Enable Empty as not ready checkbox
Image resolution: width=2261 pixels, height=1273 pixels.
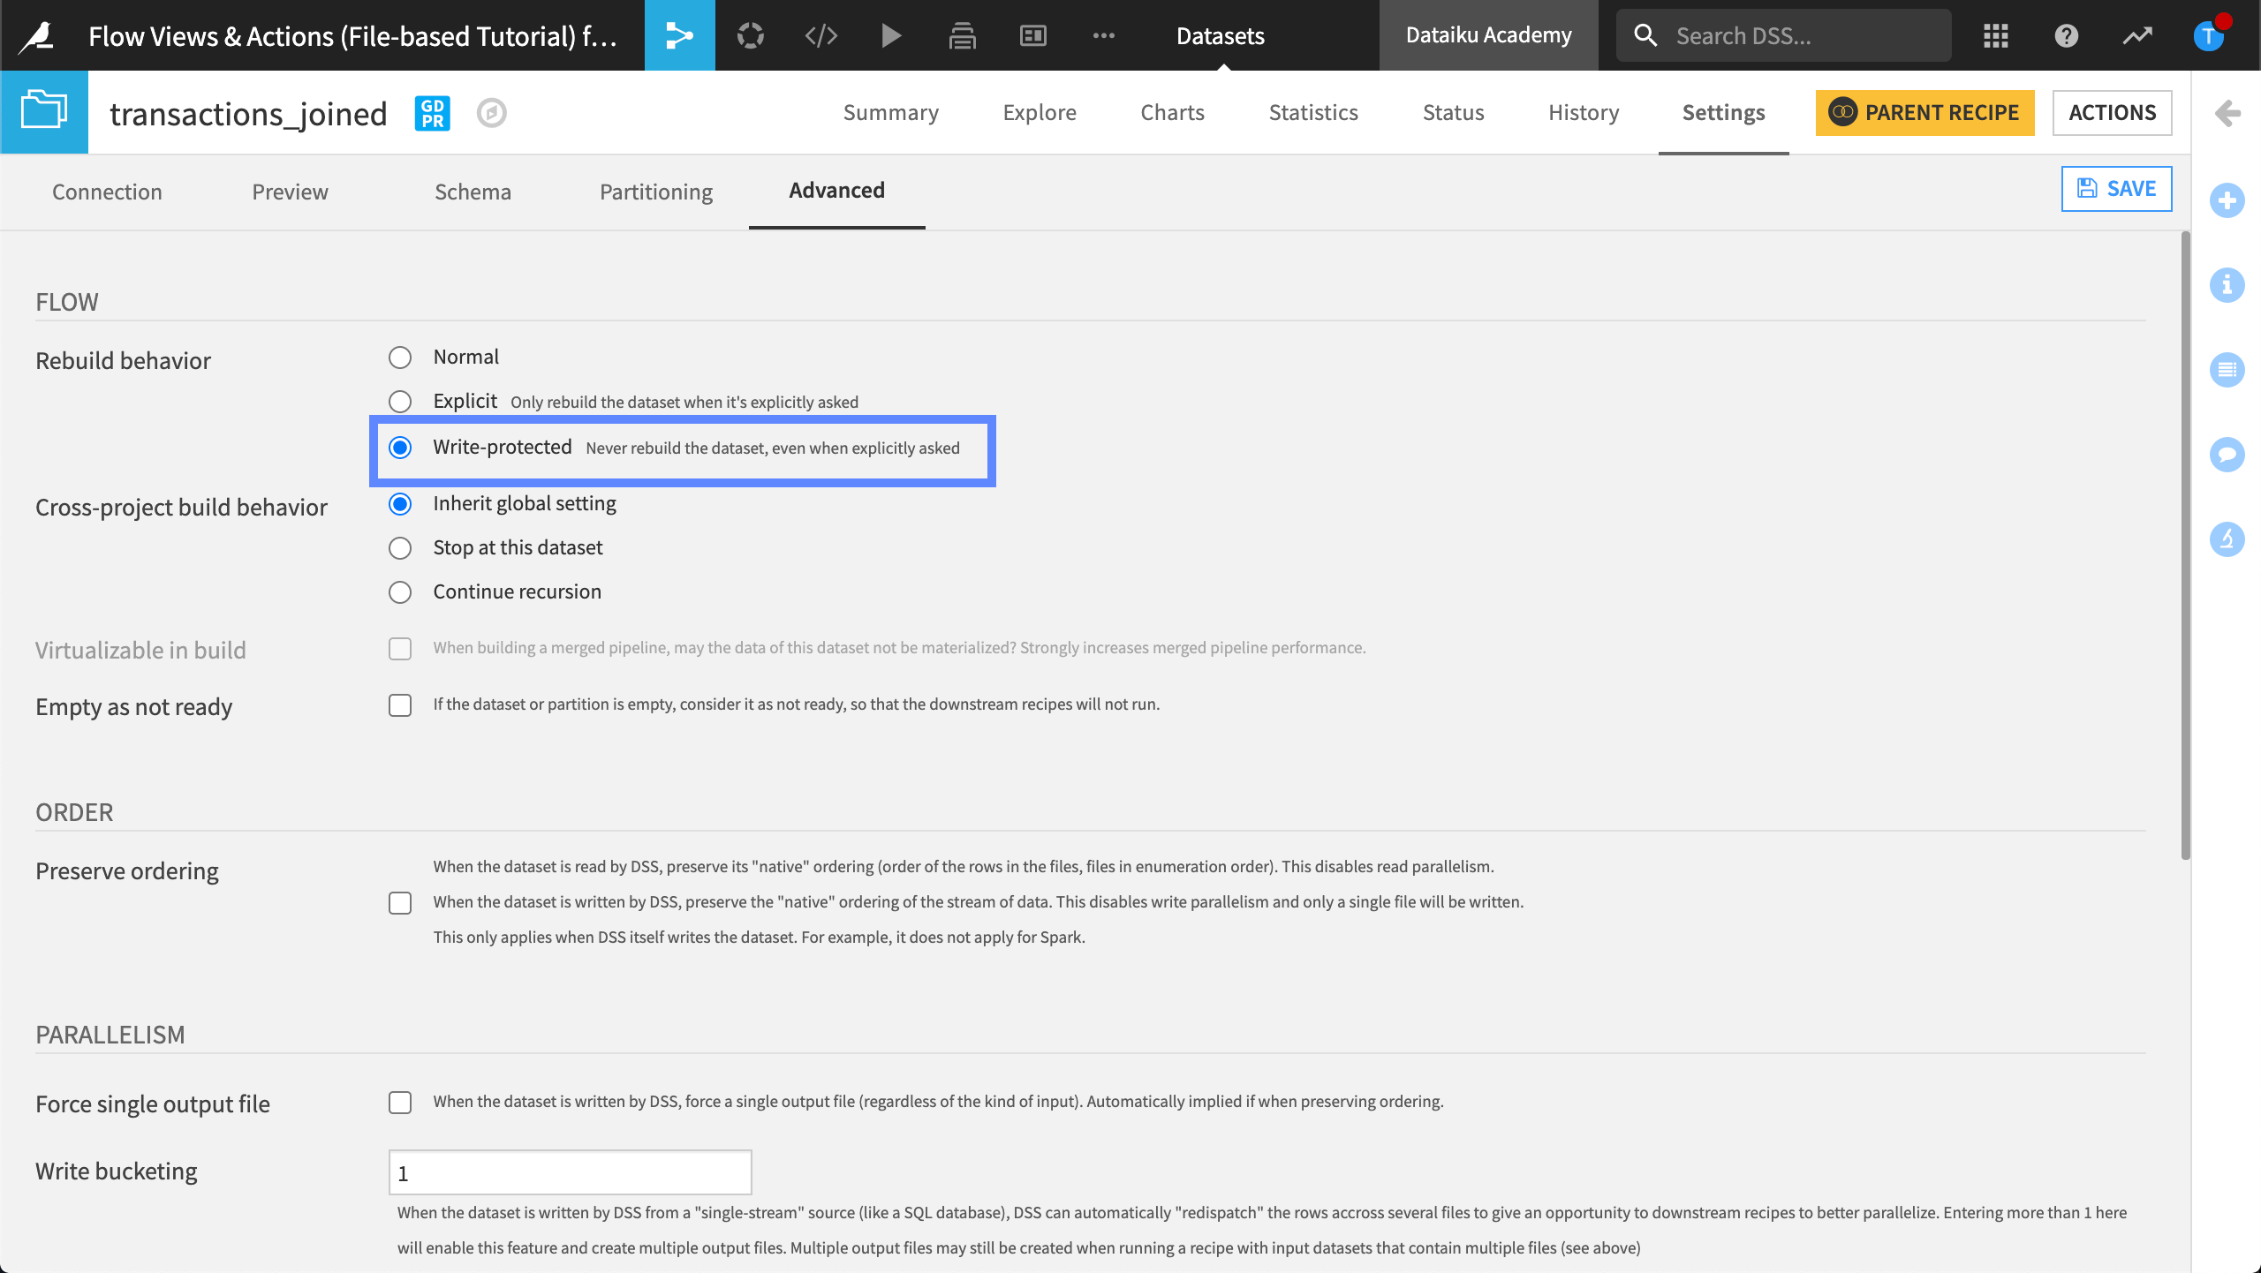coord(399,704)
